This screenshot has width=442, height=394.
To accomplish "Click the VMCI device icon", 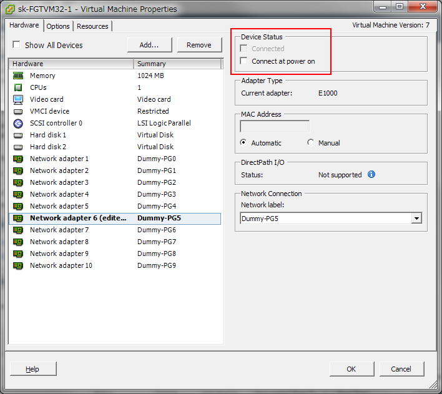I will (x=18, y=111).
